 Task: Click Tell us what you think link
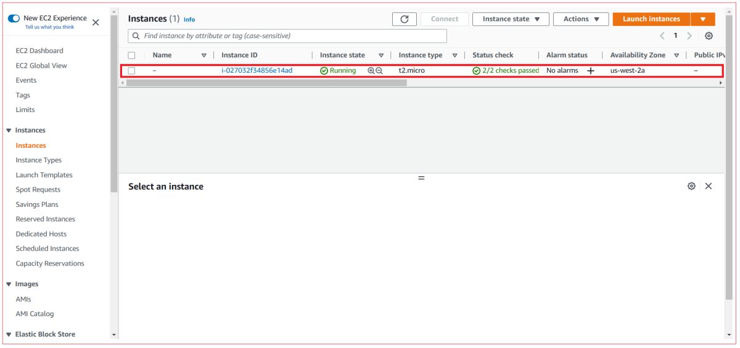pos(49,27)
